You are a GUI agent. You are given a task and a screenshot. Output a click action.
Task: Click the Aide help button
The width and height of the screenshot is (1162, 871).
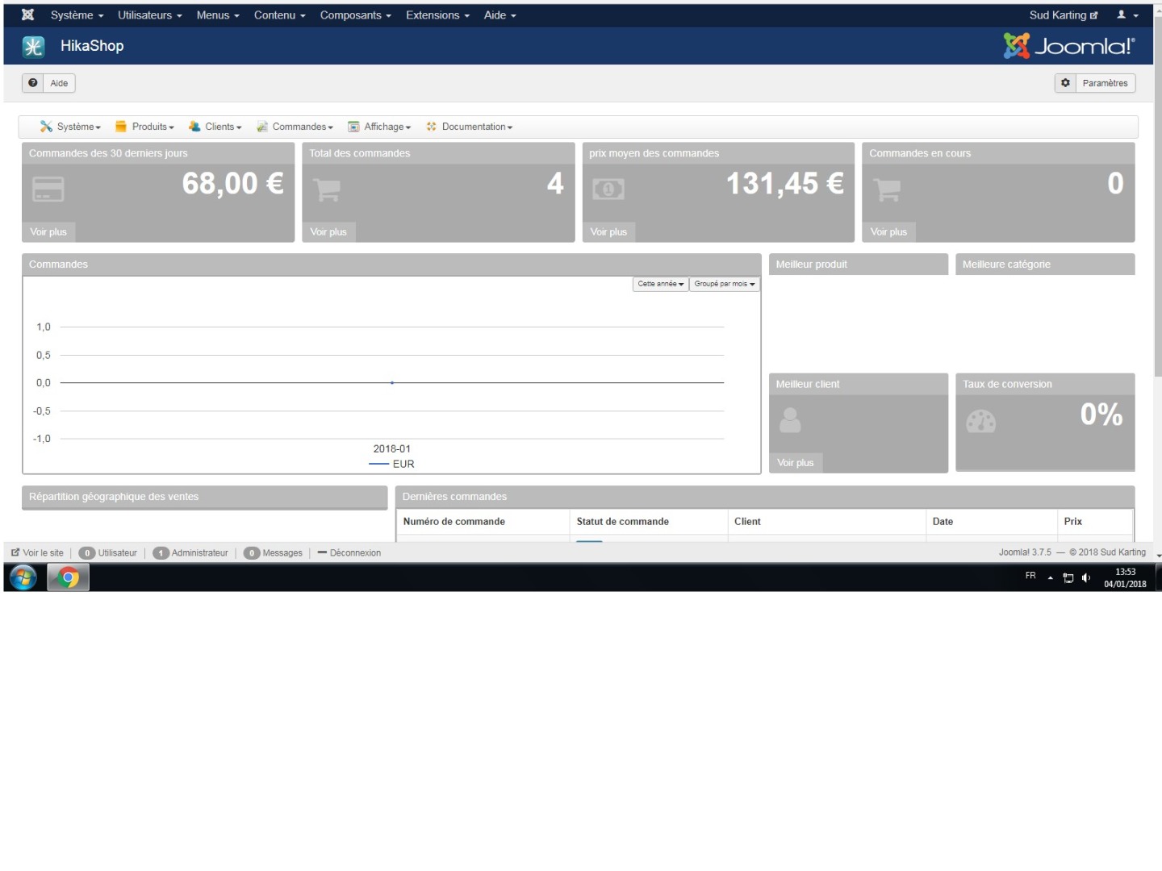pyautogui.click(x=48, y=83)
